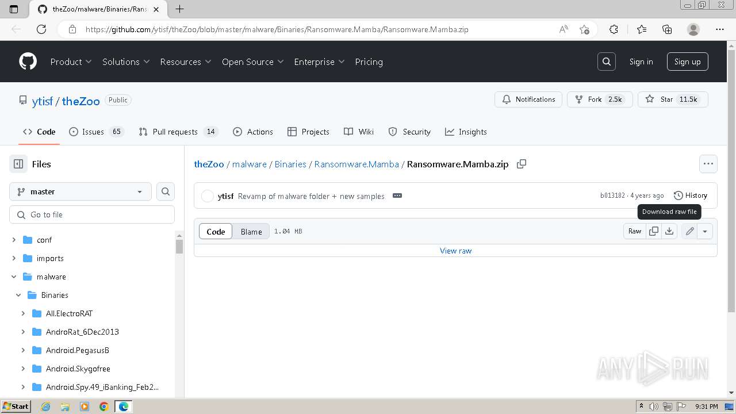736x414 pixels.
Task: Open the Actions tab
Action: [253, 132]
